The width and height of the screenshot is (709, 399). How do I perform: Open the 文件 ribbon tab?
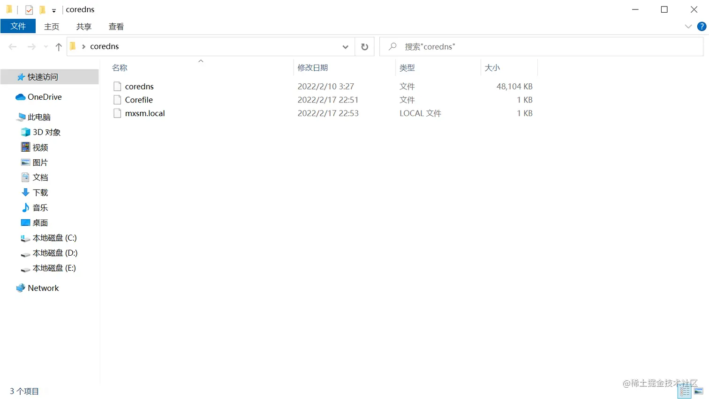[x=18, y=26]
